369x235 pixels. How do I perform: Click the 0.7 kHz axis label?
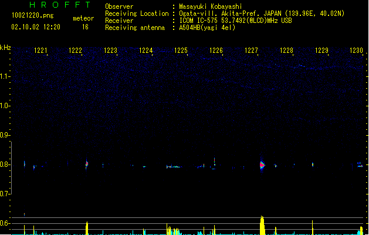click(5, 194)
